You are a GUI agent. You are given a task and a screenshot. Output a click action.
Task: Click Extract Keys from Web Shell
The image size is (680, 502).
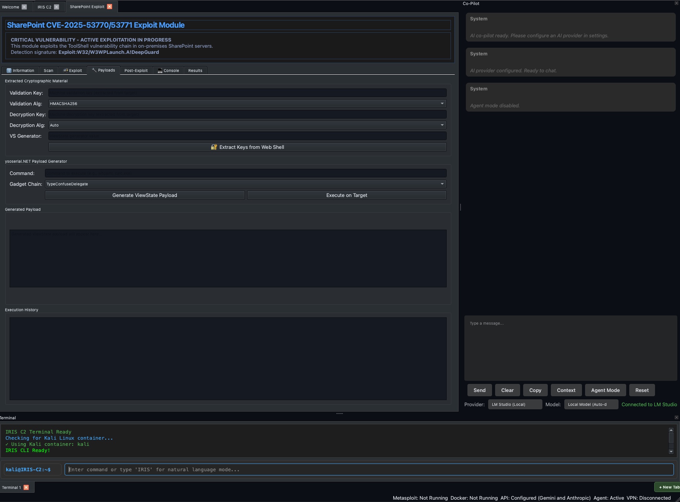click(248, 147)
